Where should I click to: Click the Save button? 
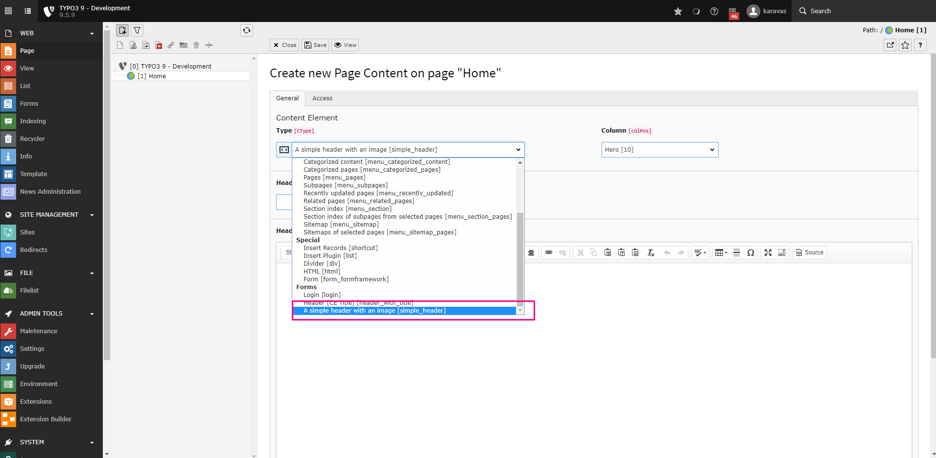pos(315,45)
